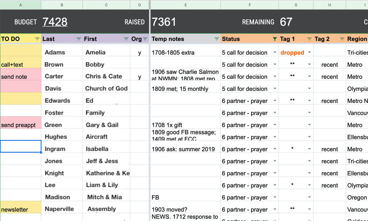Select the underlined budget value 7428
Screen dimensions: 368x221
(55, 22)
